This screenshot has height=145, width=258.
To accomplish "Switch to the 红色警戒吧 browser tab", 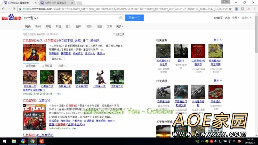I will [x=55, y=3].
